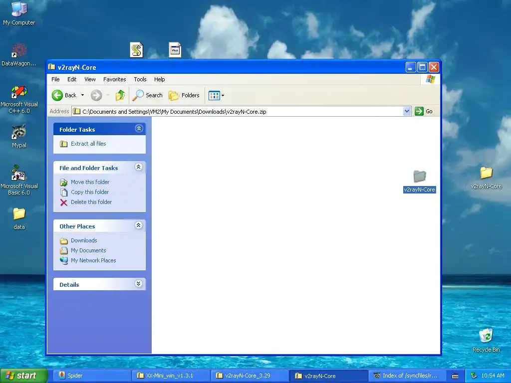Open the Tools menu
The height and width of the screenshot is (383, 511).
[140, 79]
